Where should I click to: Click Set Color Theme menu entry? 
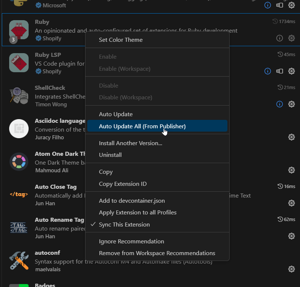coord(121,40)
